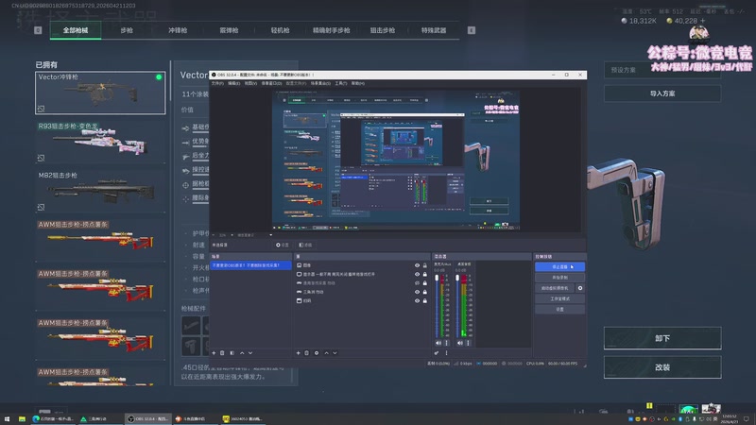The width and height of the screenshot is (756, 425).
Task: Select 霰弹枪 weapon tab
Action: pyautogui.click(x=229, y=30)
